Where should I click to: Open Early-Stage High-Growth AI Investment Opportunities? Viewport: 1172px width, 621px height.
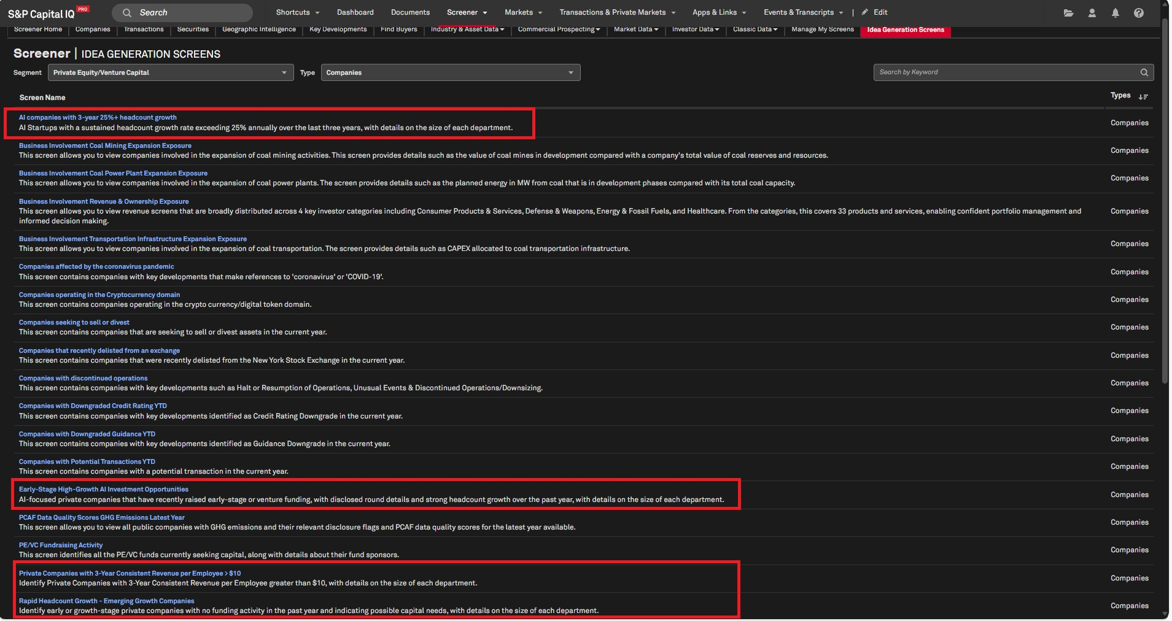click(x=104, y=489)
